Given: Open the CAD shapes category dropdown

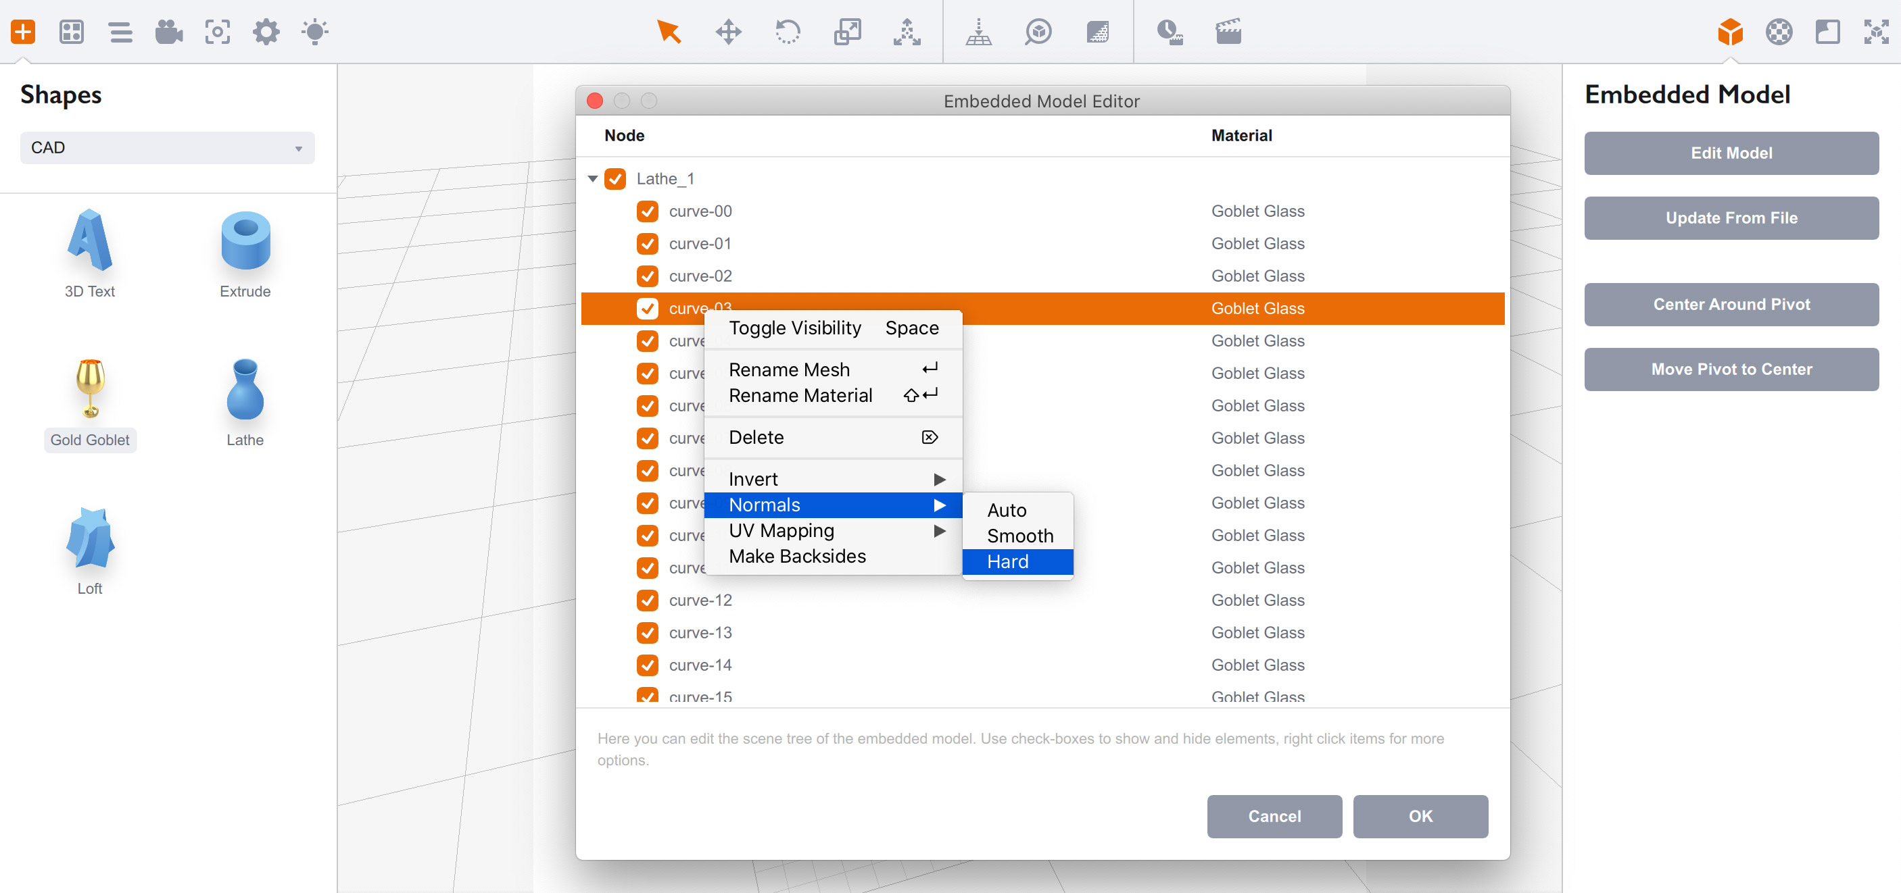Looking at the screenshot, I should click(x=168, y=147).
